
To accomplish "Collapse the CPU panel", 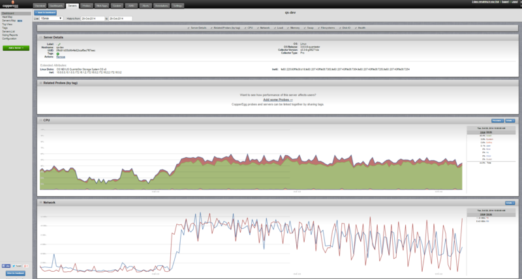I will click(x=41, y=121).
